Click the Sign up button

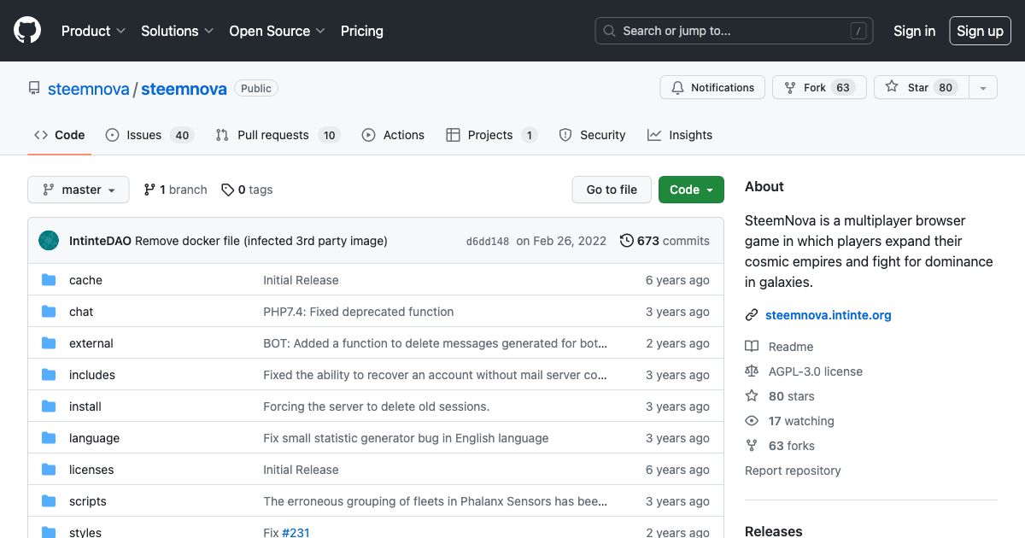pyautogui.click(x=980, y=31)
